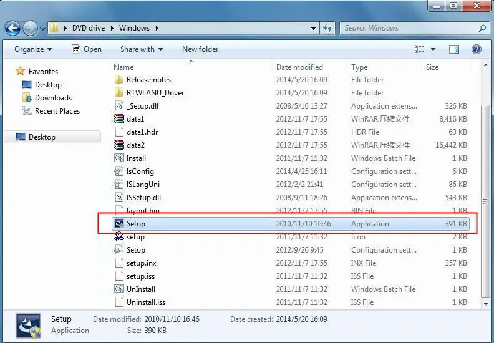Open the address bar history dropdown
This screenshot has height=343, width=494.
[313, 28]
